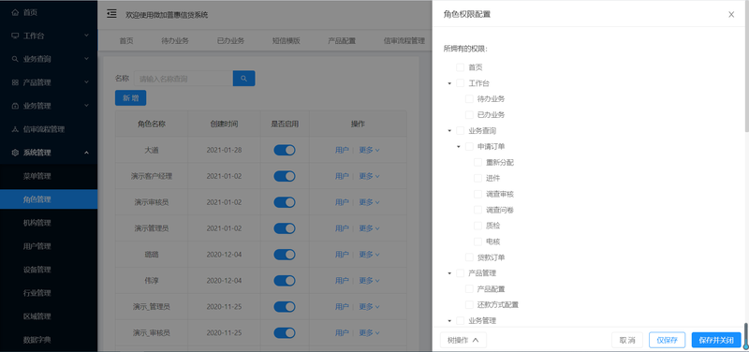The width and height of the screenshot is (749, 352).
Task: Toggle the enable switch for 大道
Action: click(285, 150)
